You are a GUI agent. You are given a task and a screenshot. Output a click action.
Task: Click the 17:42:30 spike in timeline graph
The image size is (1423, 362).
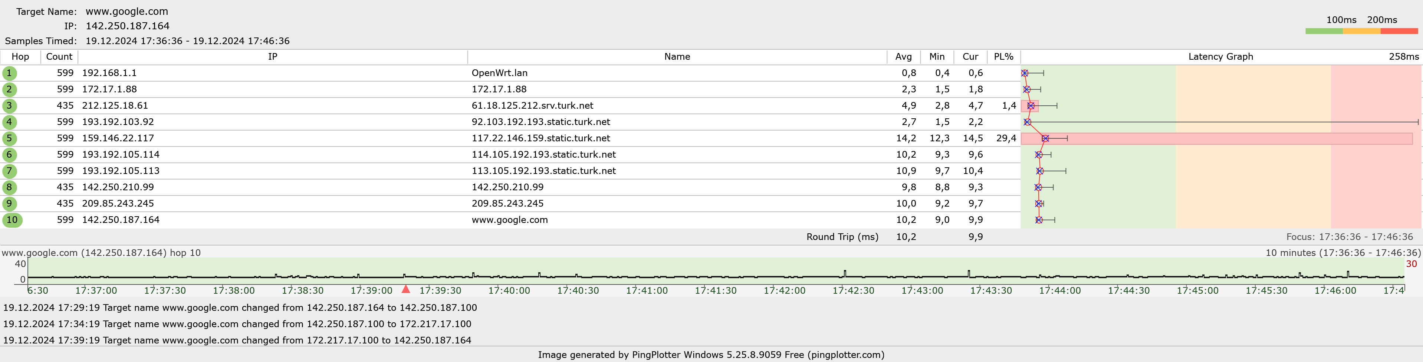coord(845,273)
